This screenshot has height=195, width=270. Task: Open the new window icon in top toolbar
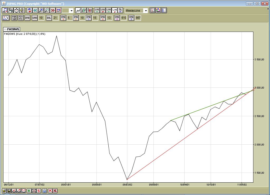[x=5, y=10]
